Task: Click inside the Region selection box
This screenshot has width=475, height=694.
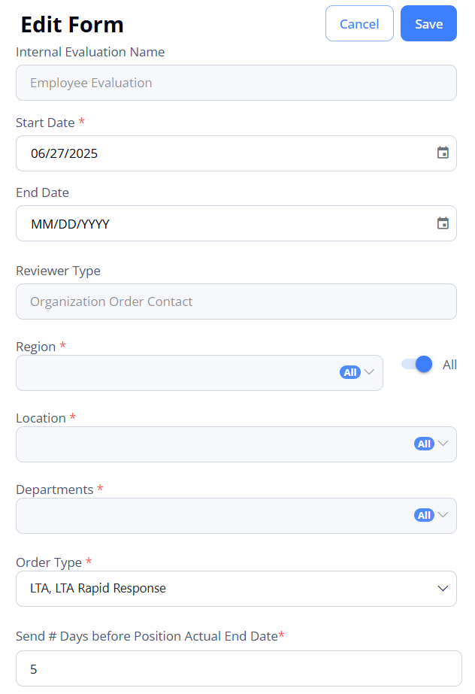Action: click(173, 373)
